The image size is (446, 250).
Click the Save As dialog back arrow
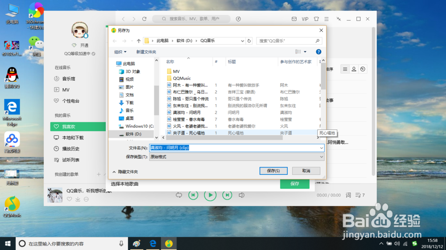click(115, 41)
